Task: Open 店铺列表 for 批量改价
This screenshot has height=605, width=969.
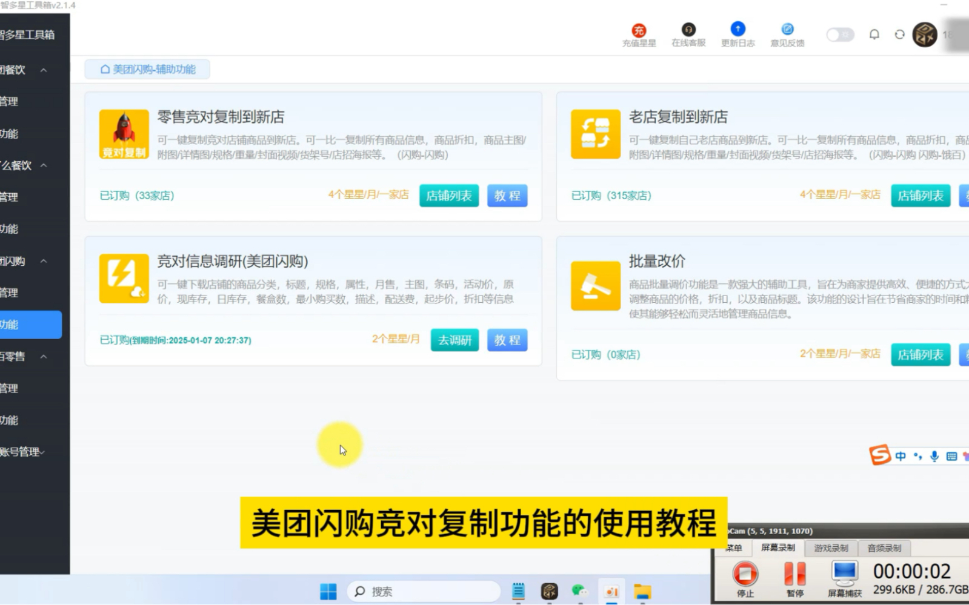Action: pos(921,354)
